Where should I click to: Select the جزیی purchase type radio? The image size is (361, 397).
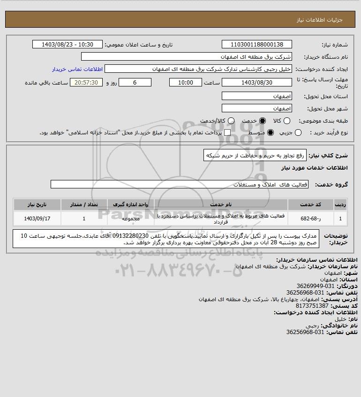(298, 132)
